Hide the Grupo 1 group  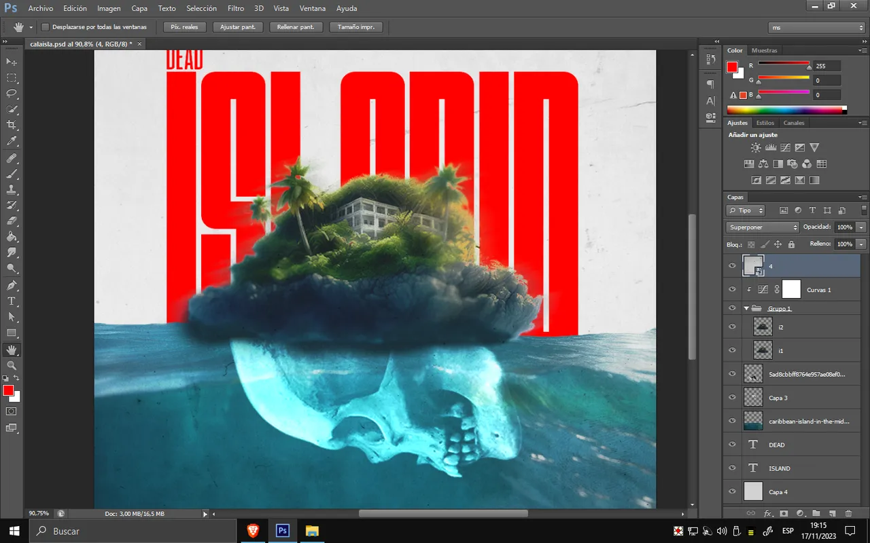pyautogui.click(x=732, y=308)
